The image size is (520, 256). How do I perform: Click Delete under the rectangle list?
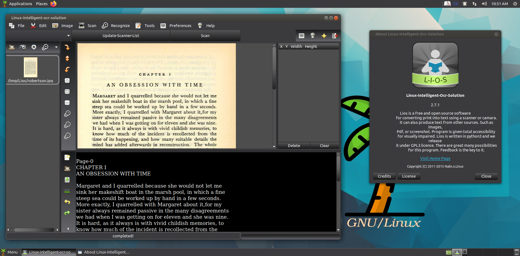pyautogui.click(x=294, y=146)
